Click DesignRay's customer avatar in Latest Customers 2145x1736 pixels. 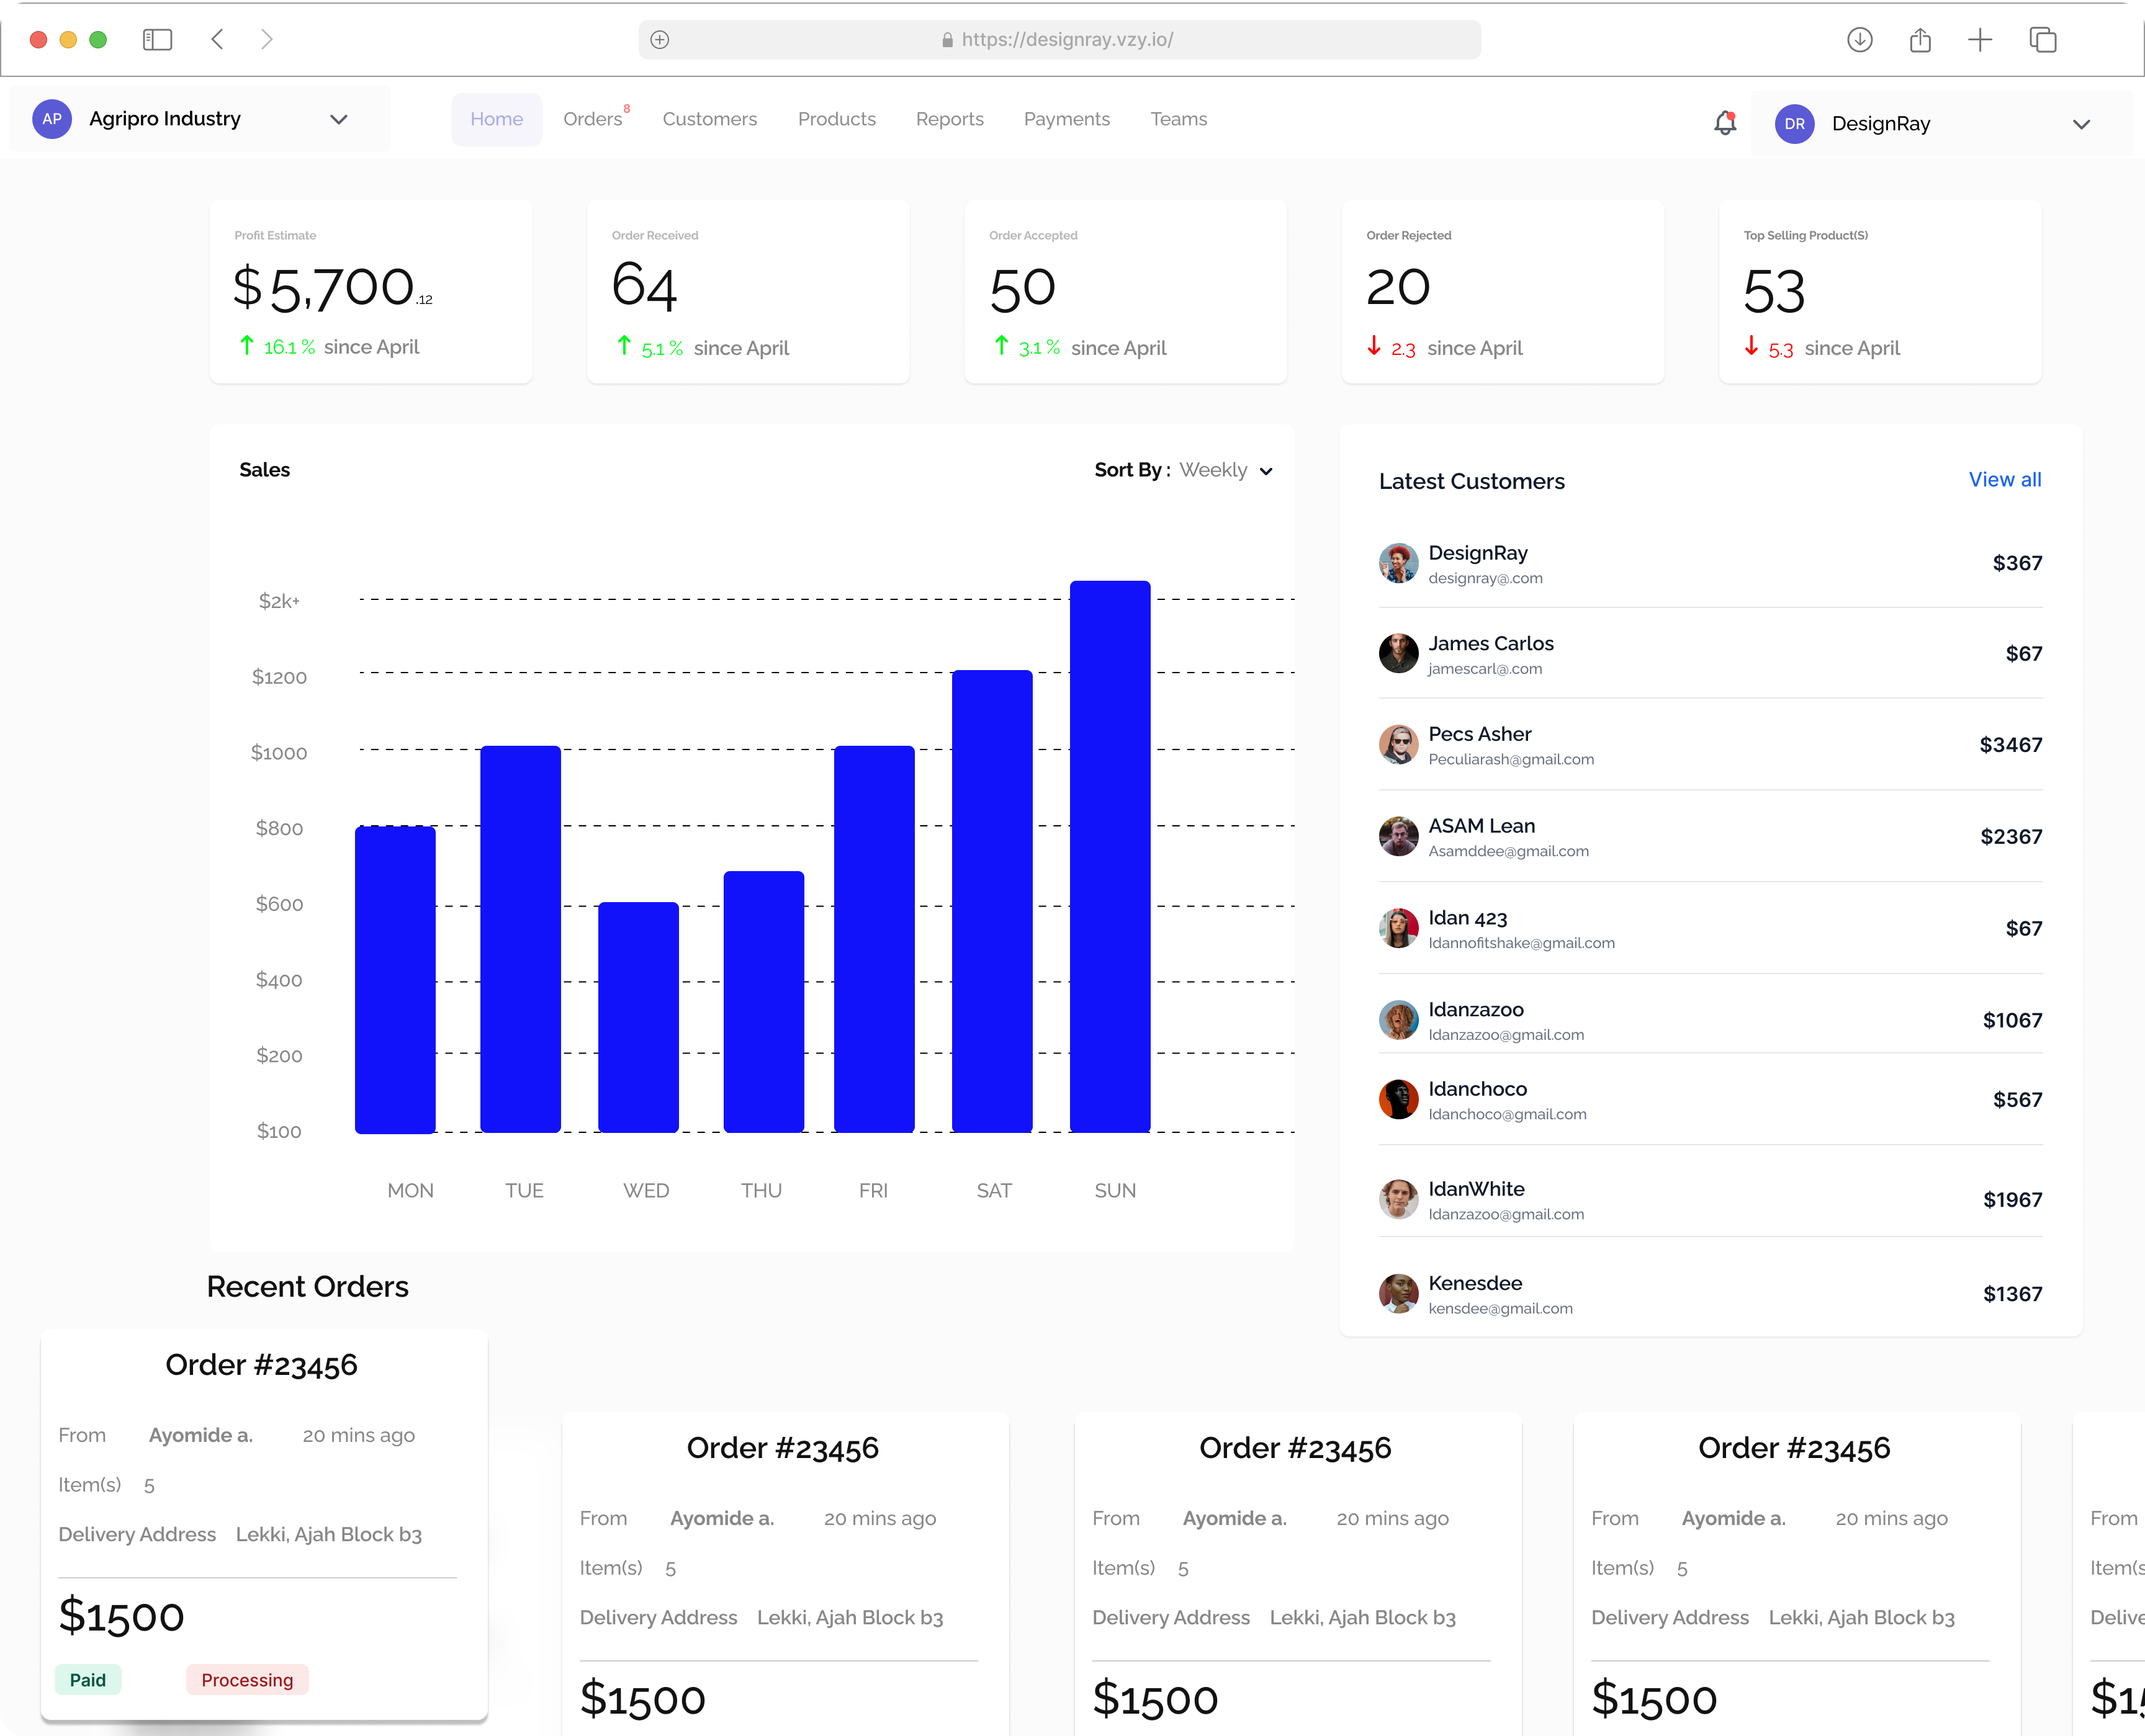pos(1398,563)
